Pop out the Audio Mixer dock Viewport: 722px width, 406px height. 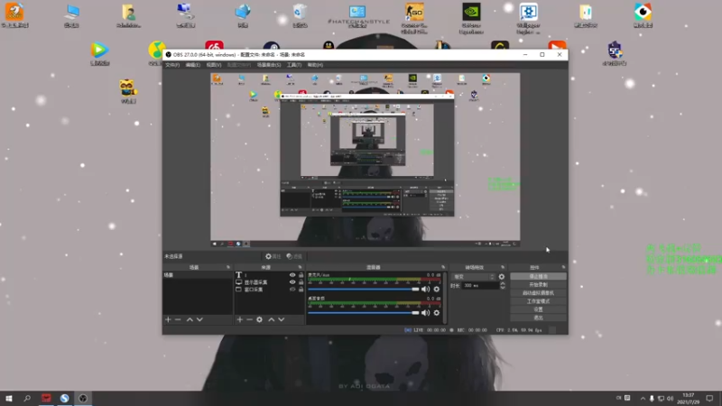[x=443, y=267]
